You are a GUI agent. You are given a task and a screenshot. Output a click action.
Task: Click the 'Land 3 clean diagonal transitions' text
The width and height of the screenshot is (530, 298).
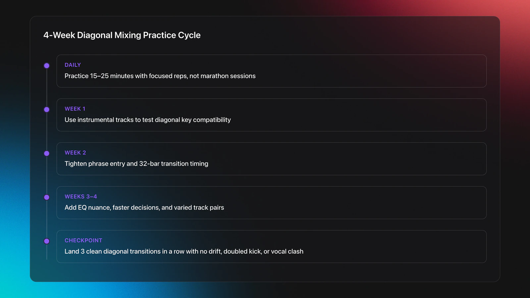pyautogui.click(x=112, y=251)
